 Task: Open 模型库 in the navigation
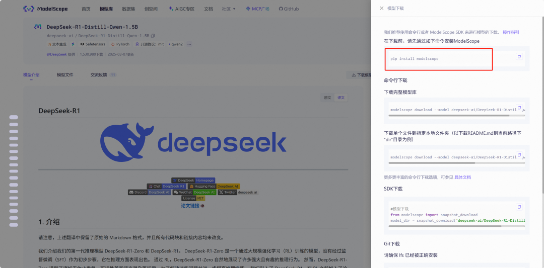[x=106, y=9]
